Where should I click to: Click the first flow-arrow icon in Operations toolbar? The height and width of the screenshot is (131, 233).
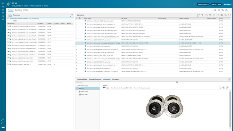(x=198, y=15)
